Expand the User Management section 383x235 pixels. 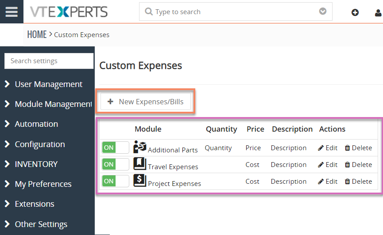coord(44,84)
